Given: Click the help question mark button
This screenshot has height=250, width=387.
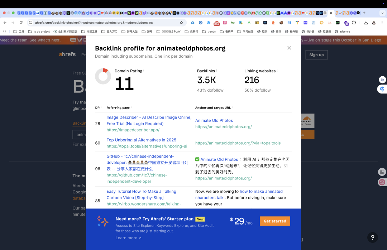Looking at the screenshot, I should pos(372,237).
